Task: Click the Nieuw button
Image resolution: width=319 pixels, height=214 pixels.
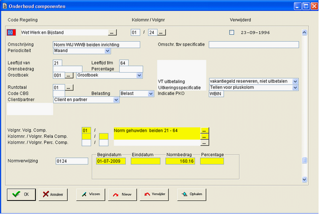Action: [122, 195]
